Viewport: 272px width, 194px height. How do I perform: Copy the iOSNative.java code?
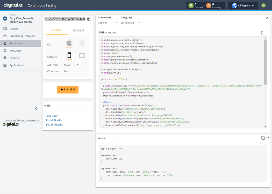[262, 33]
